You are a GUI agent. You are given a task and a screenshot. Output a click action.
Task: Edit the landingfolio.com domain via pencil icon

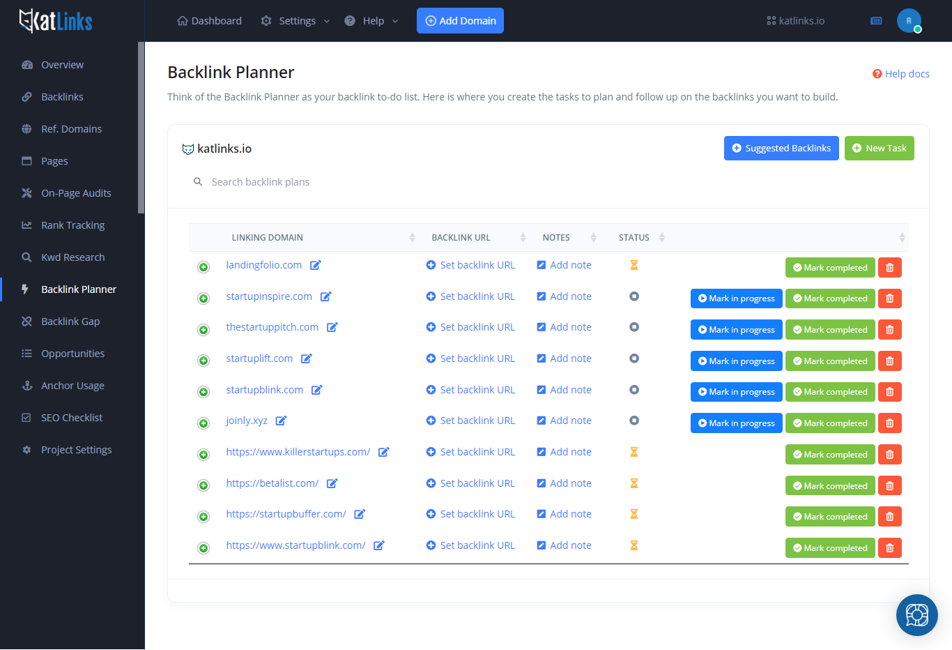316,265
